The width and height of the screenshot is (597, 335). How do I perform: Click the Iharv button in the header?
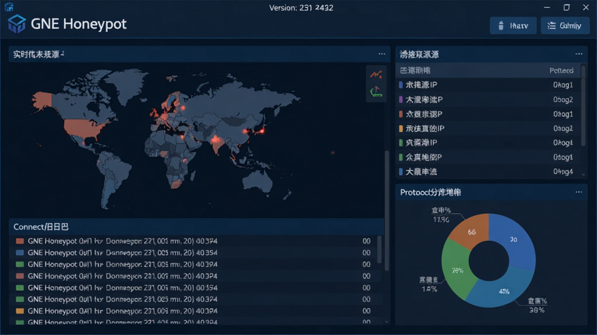513,26
